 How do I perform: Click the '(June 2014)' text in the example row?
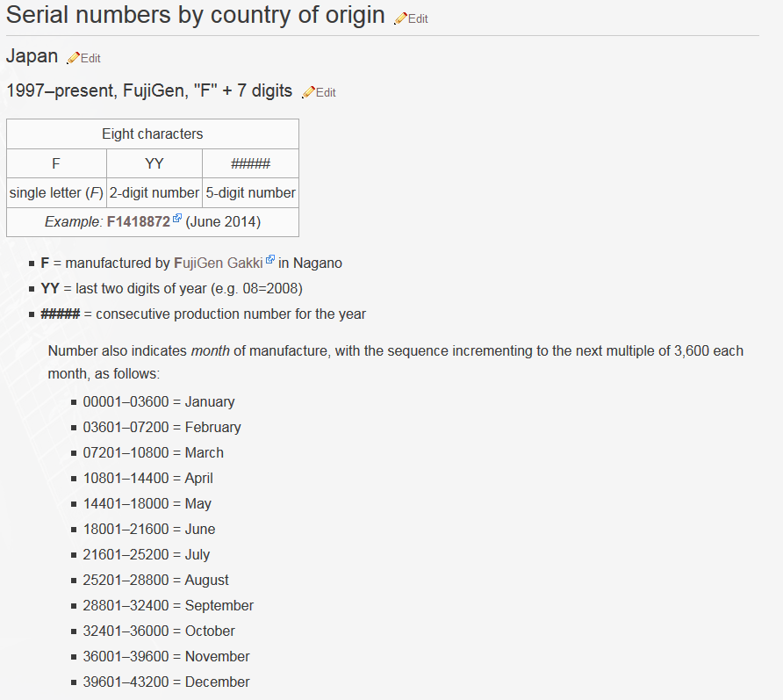click(223, 222)
